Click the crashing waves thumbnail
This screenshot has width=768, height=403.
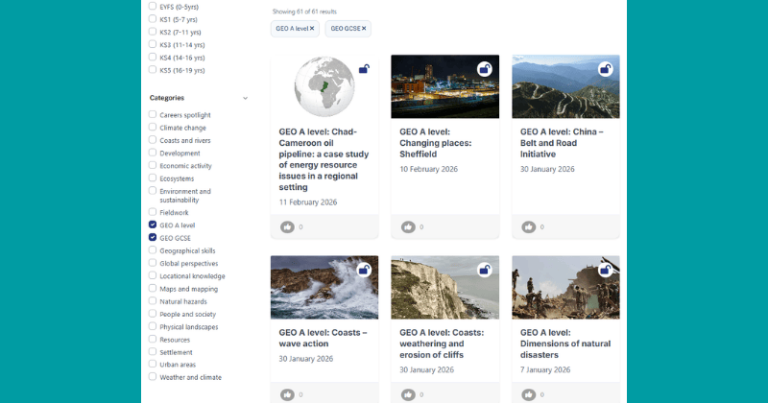tap(324, 288)
